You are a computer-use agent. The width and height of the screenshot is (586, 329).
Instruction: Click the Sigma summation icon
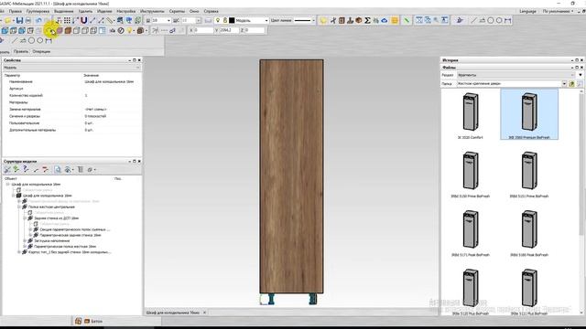[367, 20]
